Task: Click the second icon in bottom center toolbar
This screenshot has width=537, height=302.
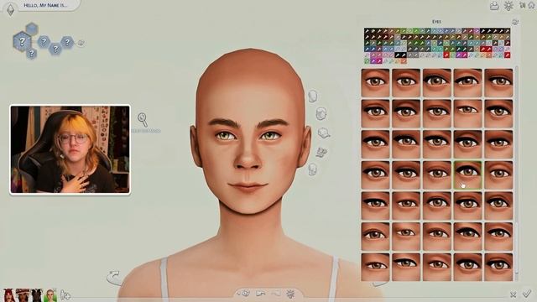Action: click(x=261, y=294)
